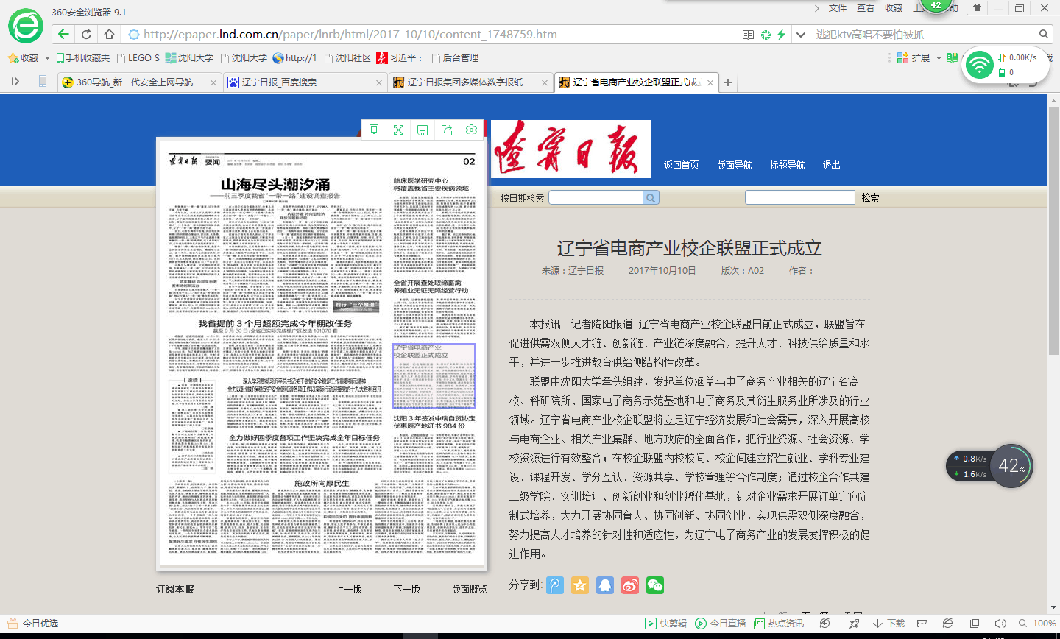
Task: Expand the address bar URL dropdown
Action: pyautogui.click(x=801, y=35)
